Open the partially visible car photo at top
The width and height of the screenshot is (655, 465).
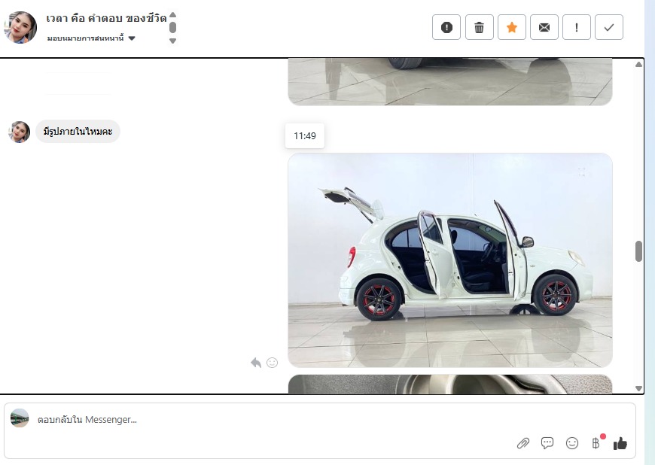pyautogui.click(x=450, y=82)
